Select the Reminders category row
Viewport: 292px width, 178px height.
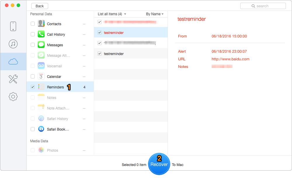click(x=60, y=87)
